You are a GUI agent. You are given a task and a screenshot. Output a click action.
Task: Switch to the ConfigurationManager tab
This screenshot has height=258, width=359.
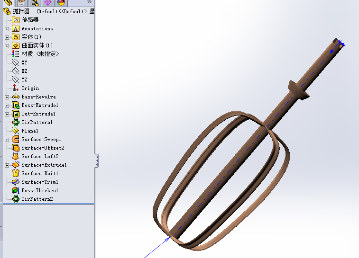coord(35,3)
